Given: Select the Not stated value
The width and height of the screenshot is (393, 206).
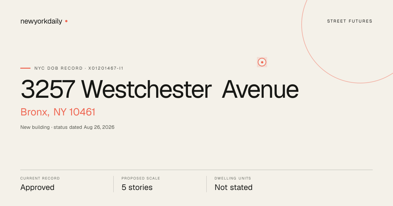Looking at the screenshot, I should pos(234,188).
